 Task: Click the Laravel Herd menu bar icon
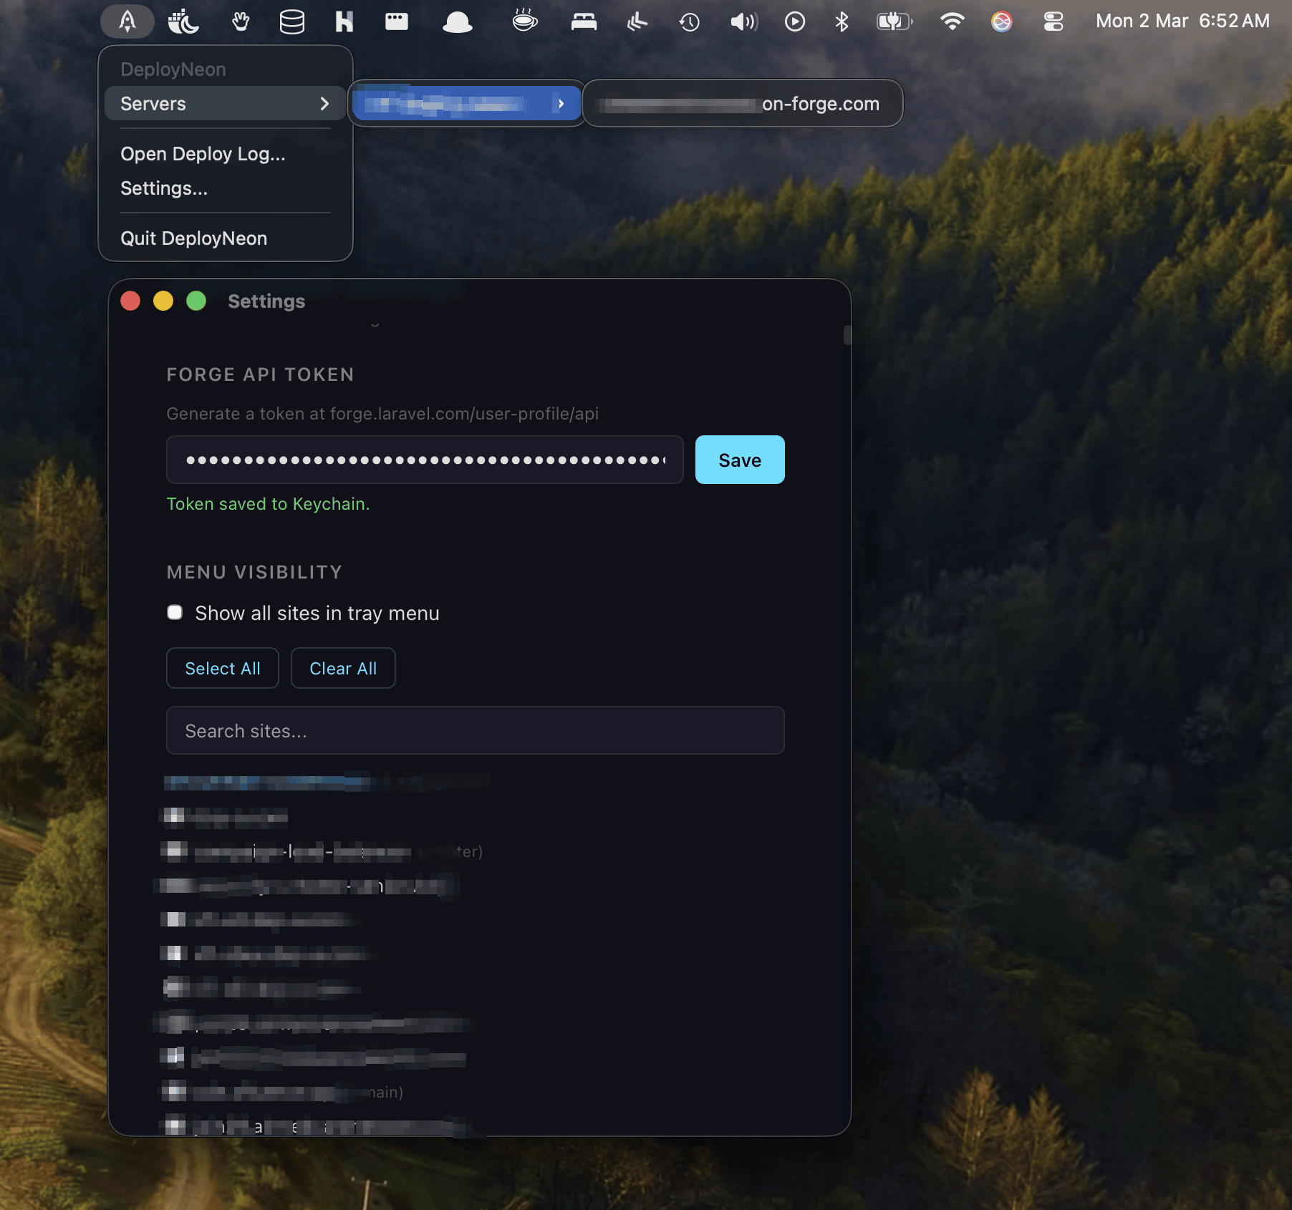(344, 21)
